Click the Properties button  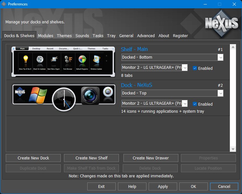[x=208, y=158]
